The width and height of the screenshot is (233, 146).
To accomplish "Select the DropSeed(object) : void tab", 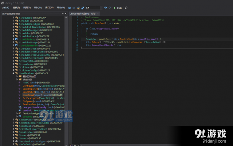I will click(x=83, y=14).
